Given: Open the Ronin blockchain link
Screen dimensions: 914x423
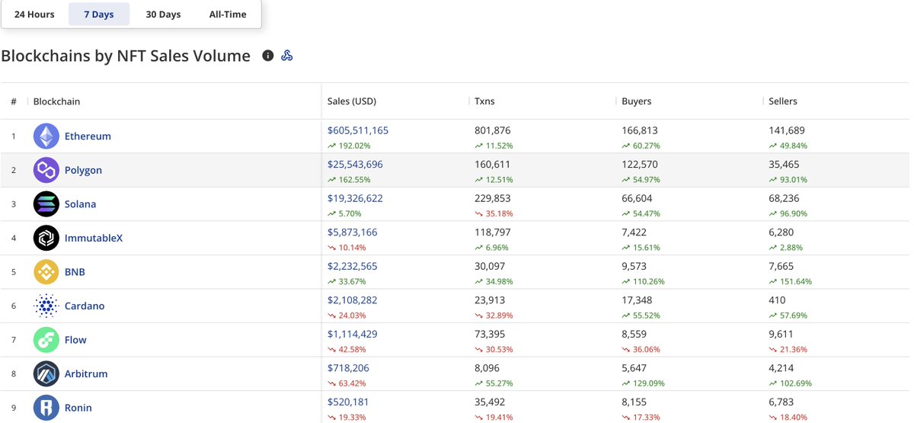Looking at the screenshot, I should (x=78, y=408).
